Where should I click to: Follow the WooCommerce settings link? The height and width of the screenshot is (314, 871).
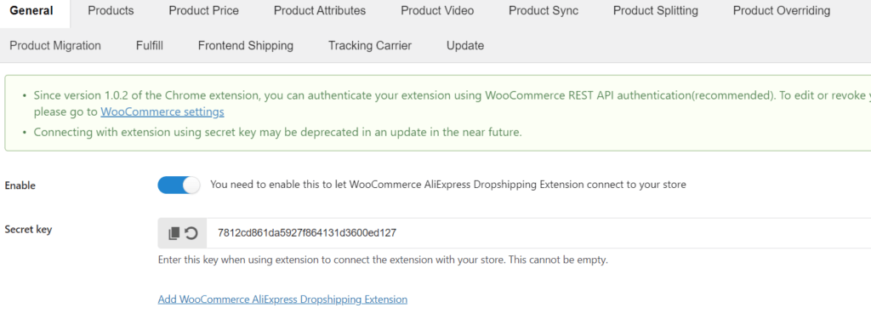(x=162, y=112)
